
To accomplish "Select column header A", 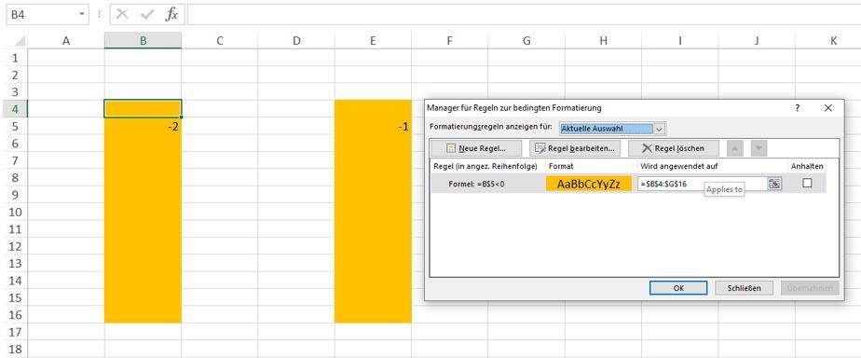I will tap(66, 41).
